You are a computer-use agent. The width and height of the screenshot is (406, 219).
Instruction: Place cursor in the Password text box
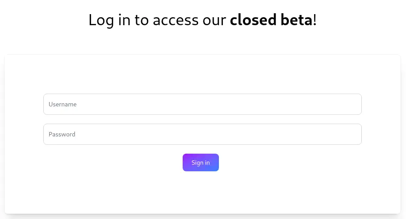202,134
